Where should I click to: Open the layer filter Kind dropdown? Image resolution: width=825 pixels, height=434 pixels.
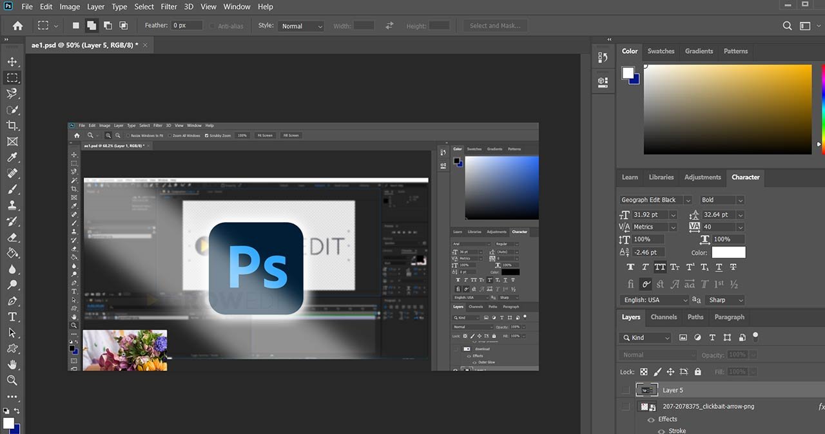coord(645,337)
